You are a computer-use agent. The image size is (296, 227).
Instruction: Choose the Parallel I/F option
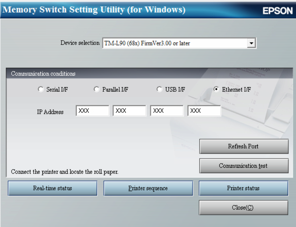tap(96, 90)
